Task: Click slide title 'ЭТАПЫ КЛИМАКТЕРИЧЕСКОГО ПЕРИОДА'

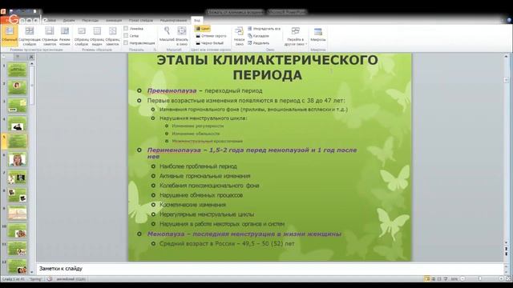Action: 267,67
